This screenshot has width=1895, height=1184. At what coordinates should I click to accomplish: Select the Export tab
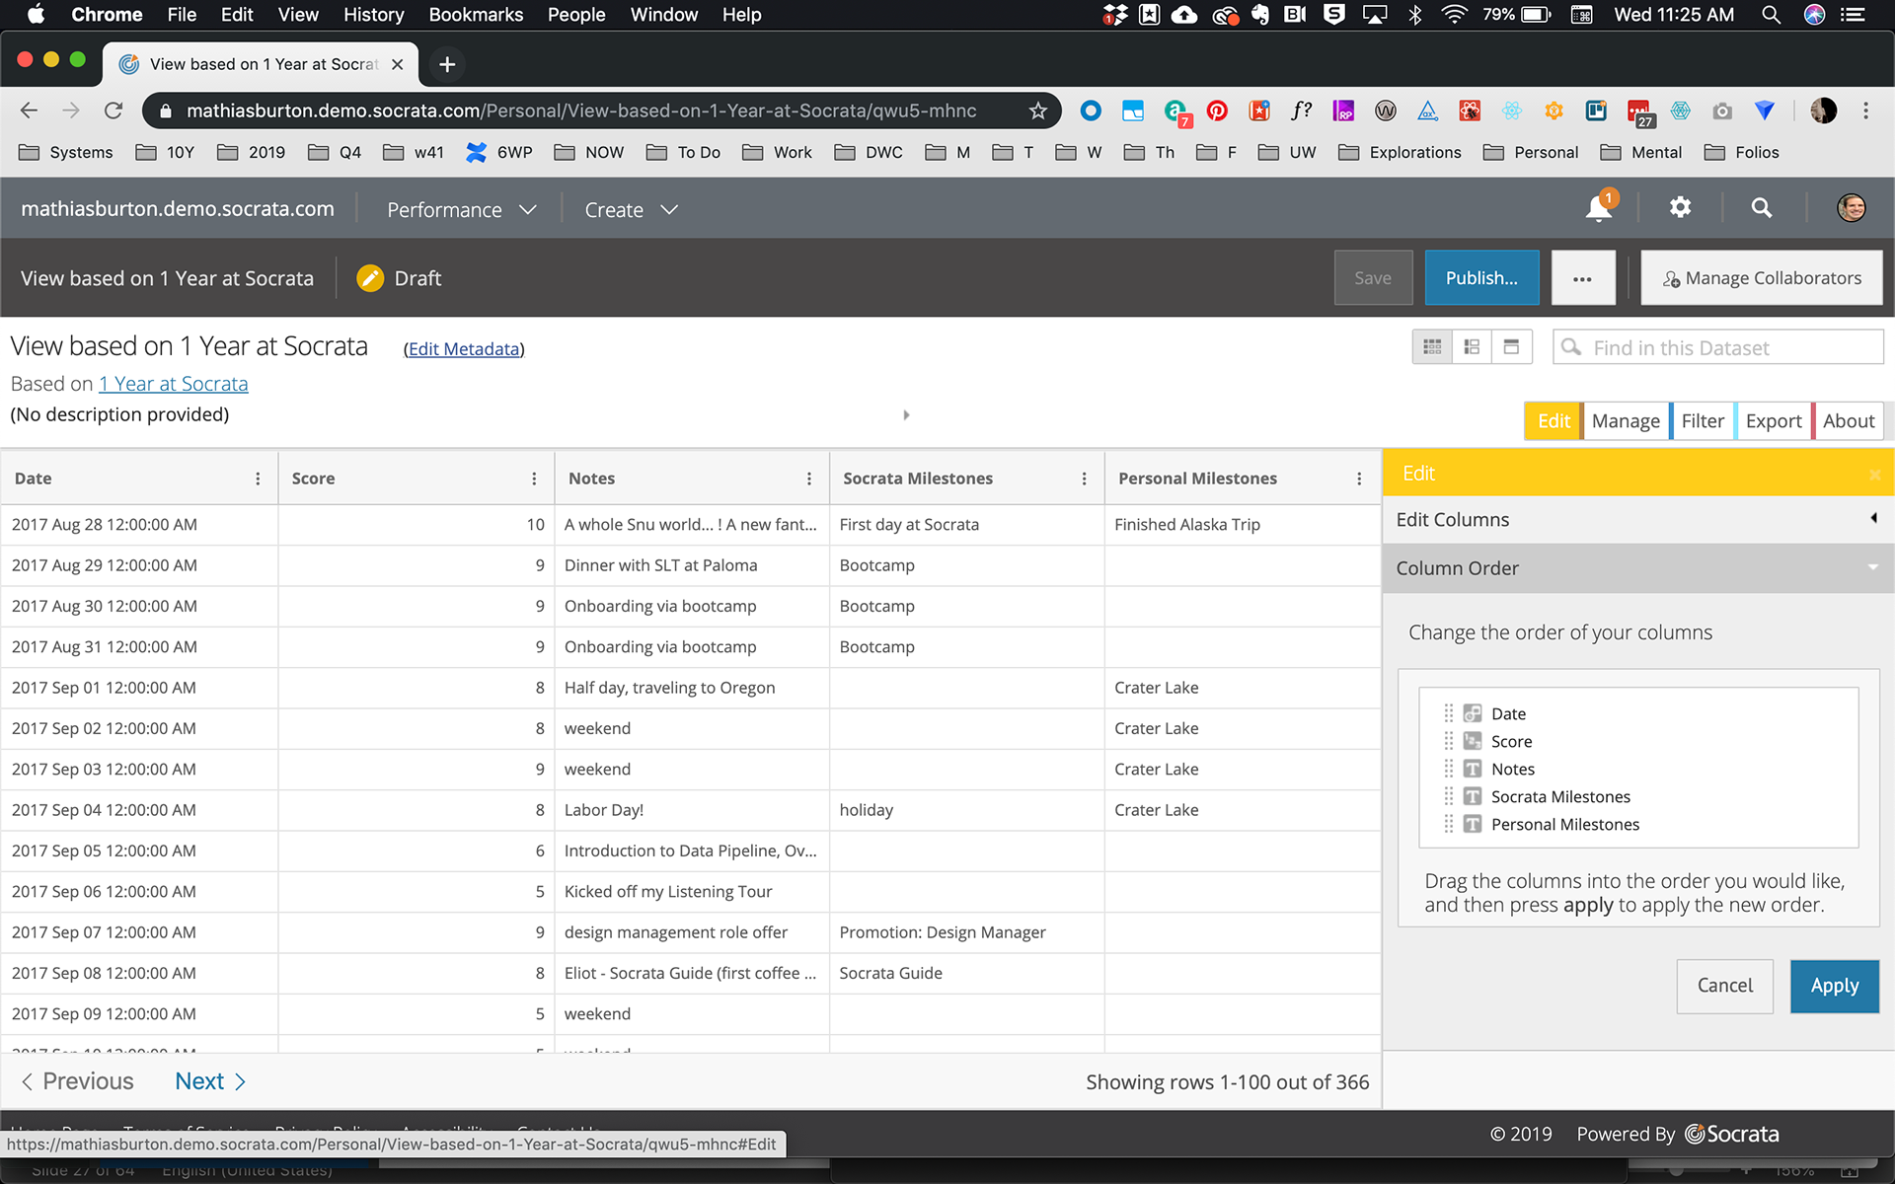pyautogui.click(x=1774, y=421)
